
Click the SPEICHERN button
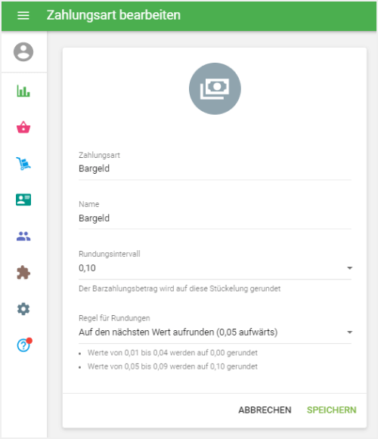pos(331,410)
